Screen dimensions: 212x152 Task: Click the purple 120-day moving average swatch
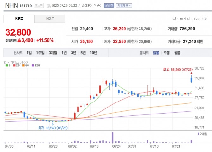click(x=33, y=65)
